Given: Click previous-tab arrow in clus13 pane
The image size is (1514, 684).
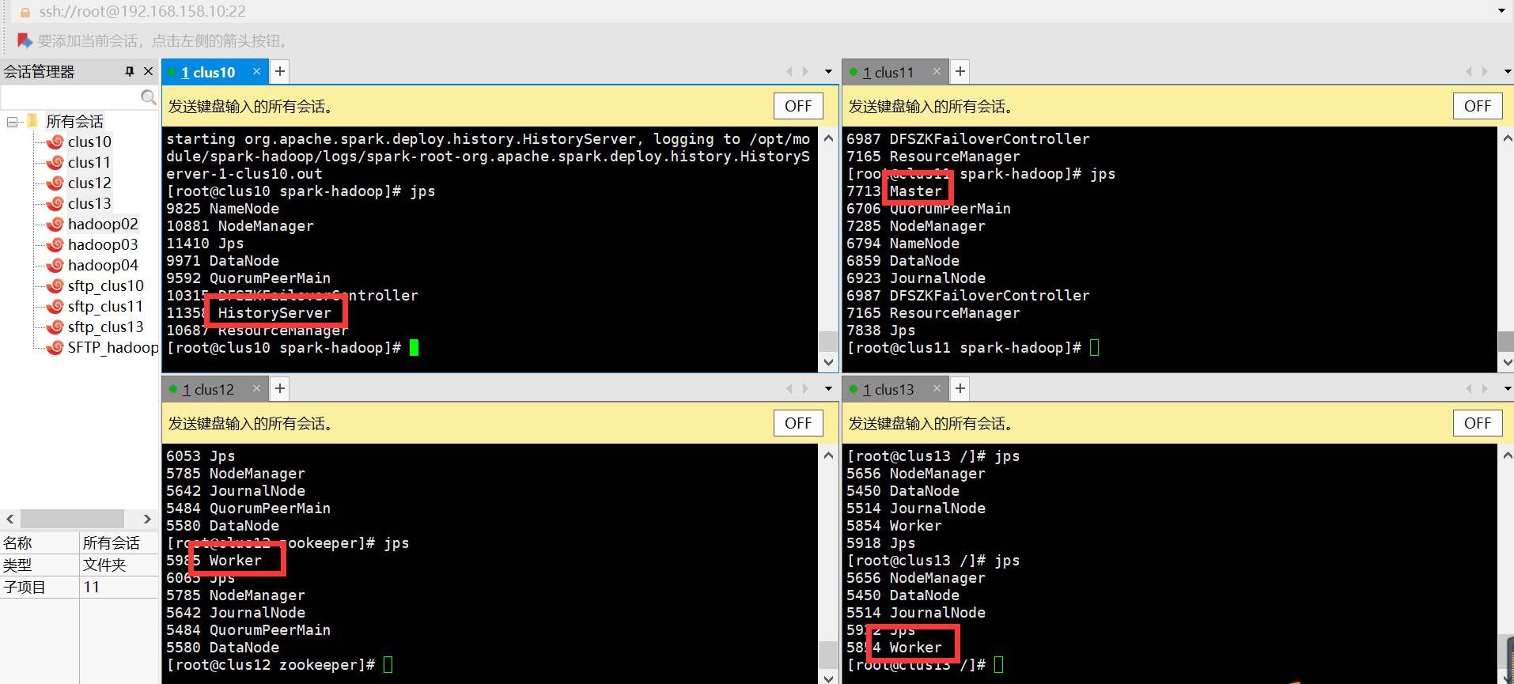Looking at the screenshot, I should click(1469, 389).
